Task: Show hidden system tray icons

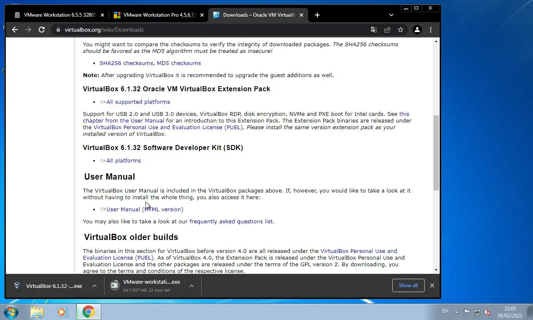Action: click(x=457, y=312)
